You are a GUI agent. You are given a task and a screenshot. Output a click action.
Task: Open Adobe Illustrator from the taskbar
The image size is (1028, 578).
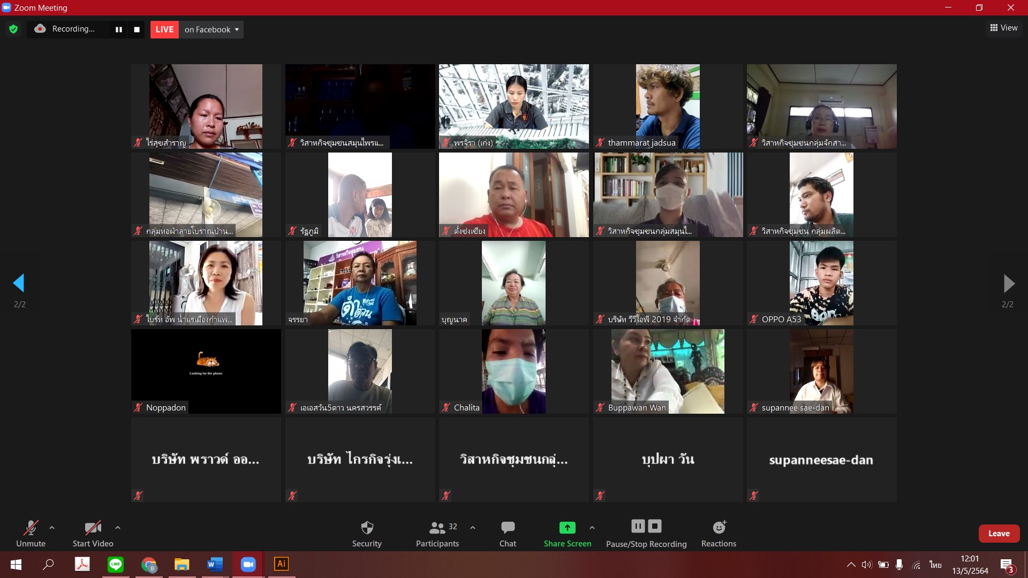[x=281, y=564]
